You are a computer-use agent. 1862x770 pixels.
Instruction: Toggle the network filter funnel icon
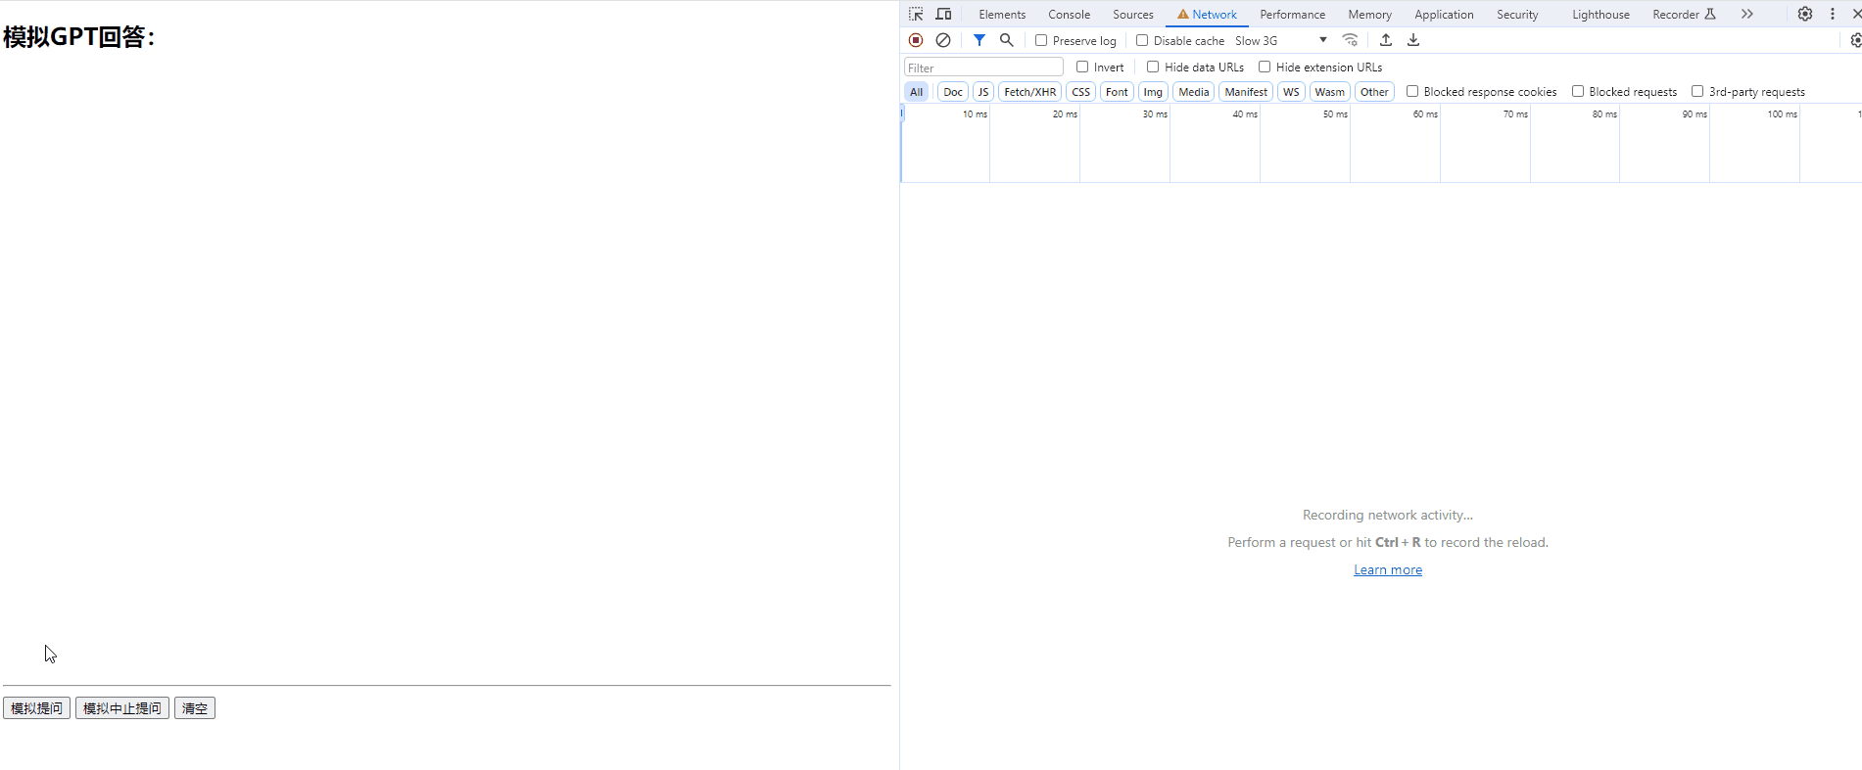979,40
